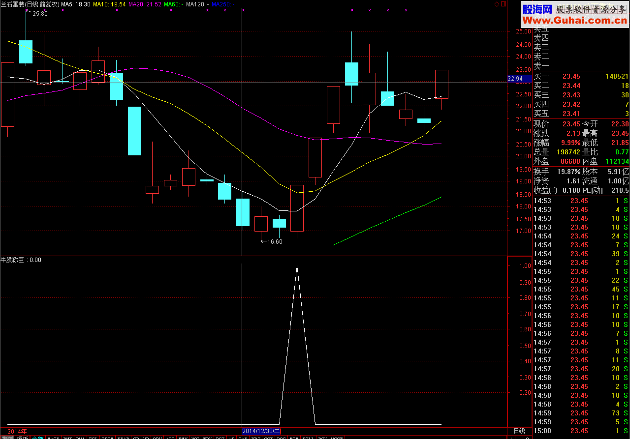Click the 25.00 price axis label

[x=522, y=31]
